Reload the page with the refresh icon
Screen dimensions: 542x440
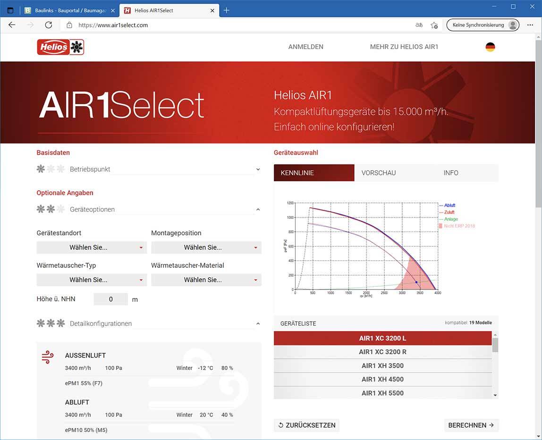tap(49, 25)
